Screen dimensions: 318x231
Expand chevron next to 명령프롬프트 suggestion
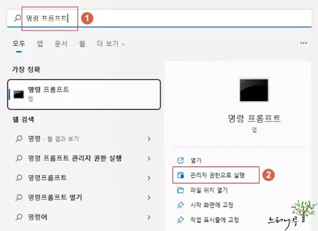click(149, 178)
